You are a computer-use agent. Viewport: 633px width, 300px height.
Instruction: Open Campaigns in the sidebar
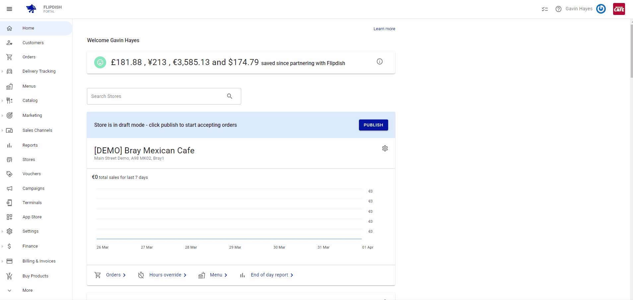36,188
